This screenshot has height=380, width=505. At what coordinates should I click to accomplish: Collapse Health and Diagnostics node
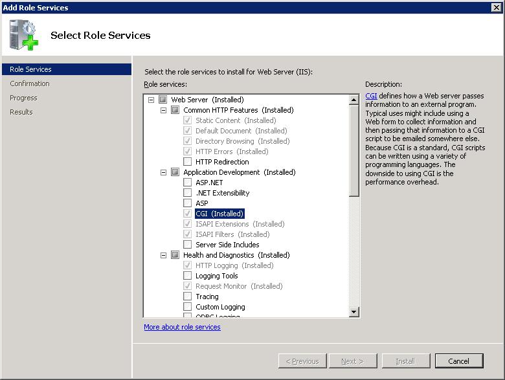(163, 255)
